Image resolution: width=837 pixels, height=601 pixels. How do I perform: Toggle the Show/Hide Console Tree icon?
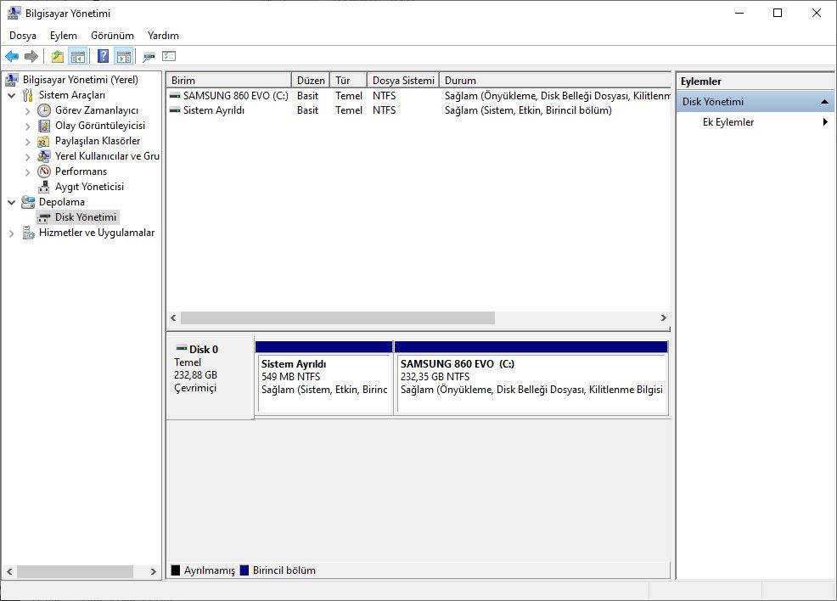78,56
